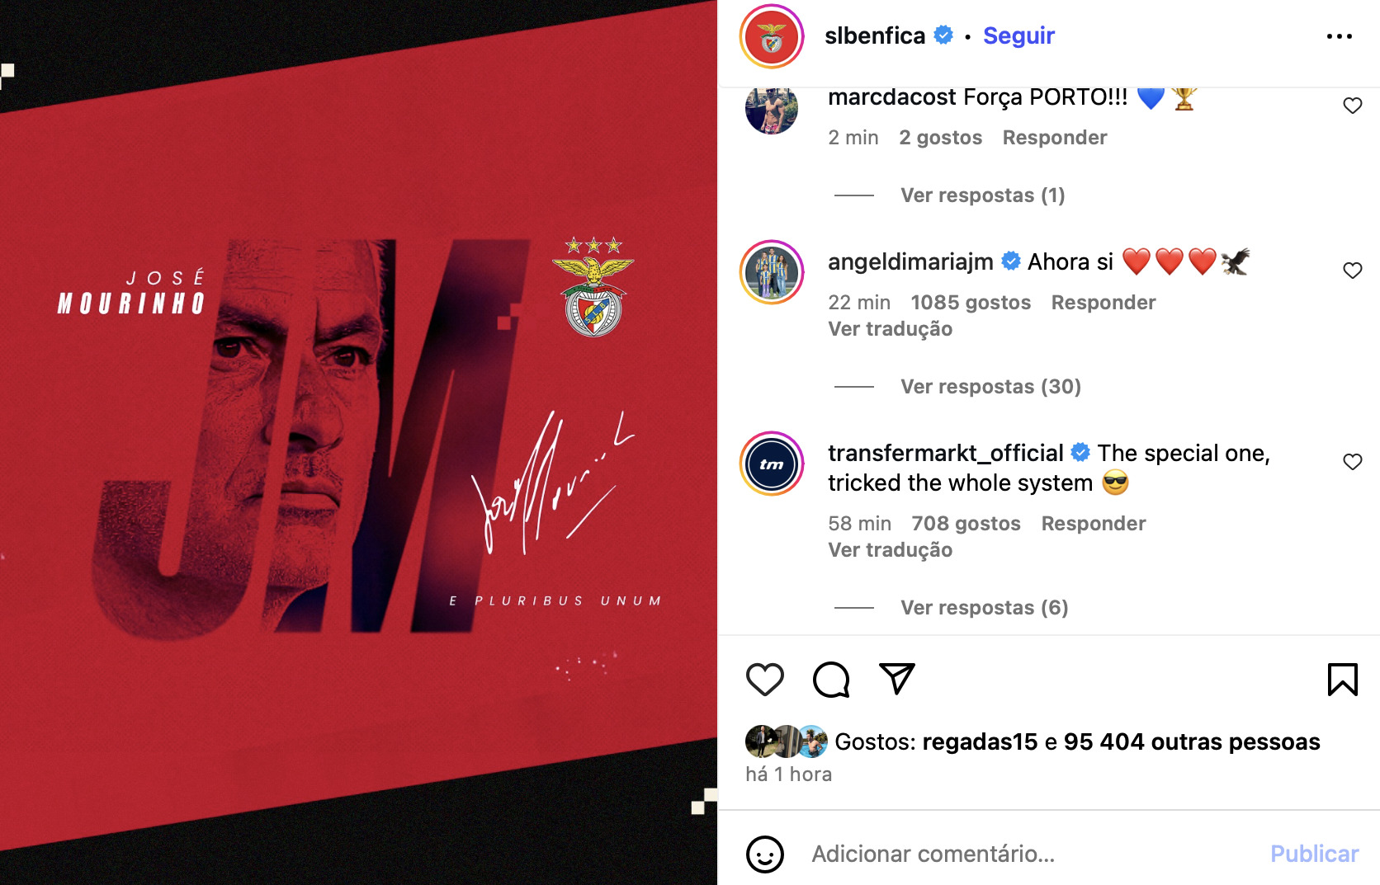
Task: Expand Ver respostas (30) replies
Action: click(x=990, y=387)
